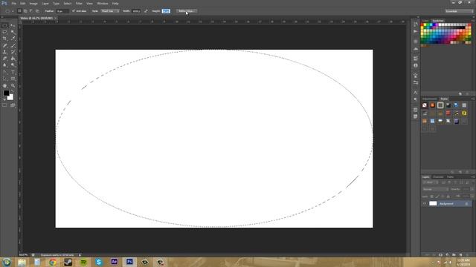Image resolution: width=476 pixels, height=267 pixels.
Task: Select the Zoom tool
Action: 13,86
